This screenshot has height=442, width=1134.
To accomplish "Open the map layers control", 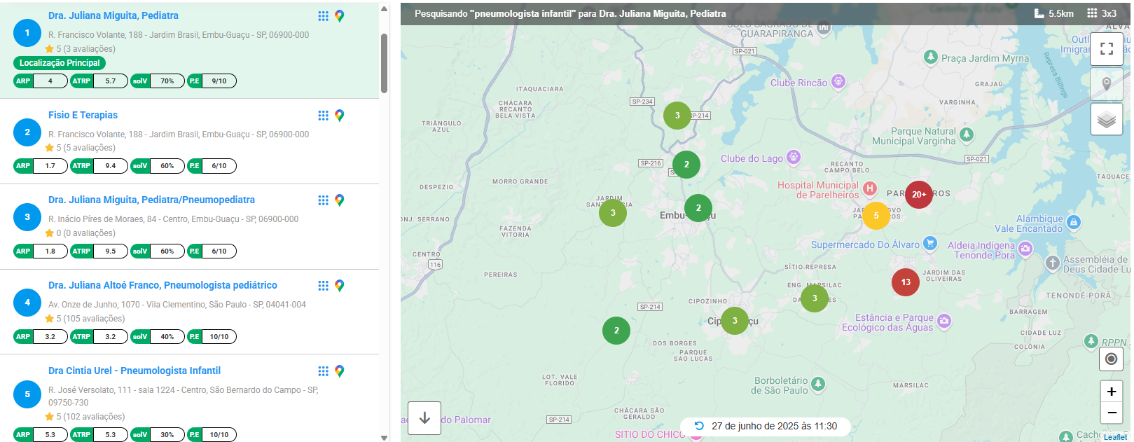I will (x=1107, y=120).
